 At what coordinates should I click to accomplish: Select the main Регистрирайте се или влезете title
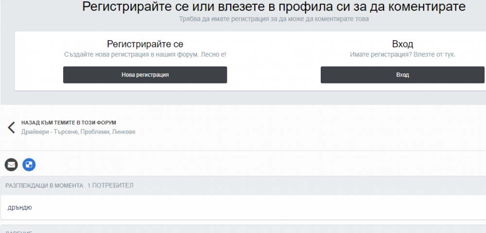point(274,7)
